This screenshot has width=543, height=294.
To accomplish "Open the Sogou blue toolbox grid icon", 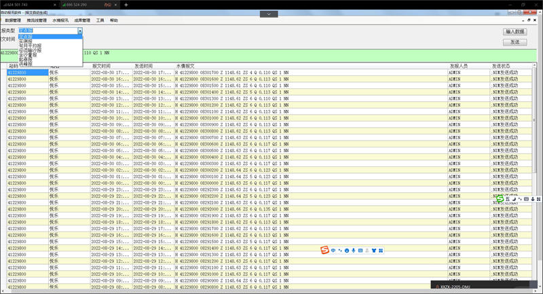I will pos(381,251).
